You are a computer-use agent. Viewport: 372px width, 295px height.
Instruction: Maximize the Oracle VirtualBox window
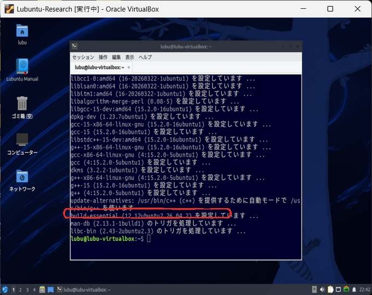tap(330, 9)
